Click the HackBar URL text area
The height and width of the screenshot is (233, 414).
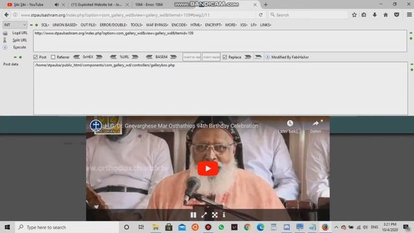coord(220,41)
